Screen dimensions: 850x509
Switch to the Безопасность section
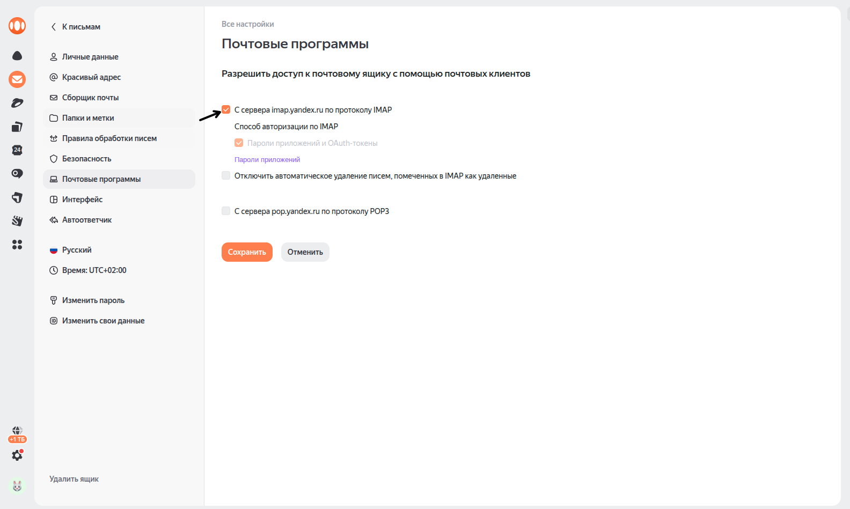coord(86,158)
